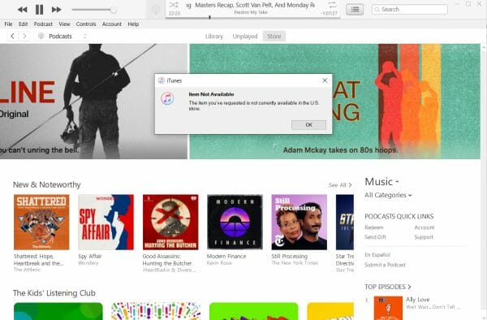Open the Ally Love top episode artwork
487x320 pixels.
388,308
